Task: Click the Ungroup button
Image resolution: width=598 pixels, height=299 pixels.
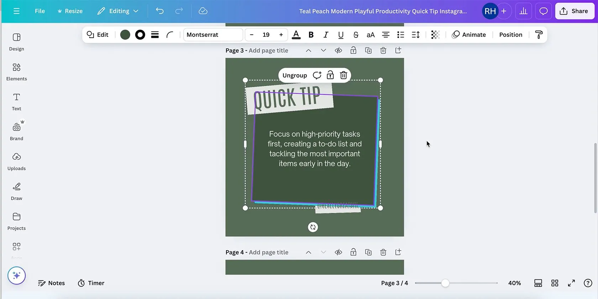Action: pos(294,75)
